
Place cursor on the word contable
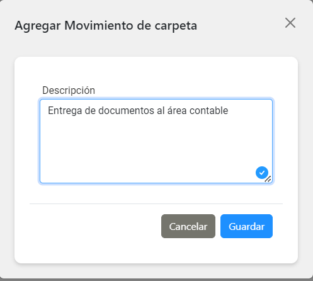click(x=208, y=110)
